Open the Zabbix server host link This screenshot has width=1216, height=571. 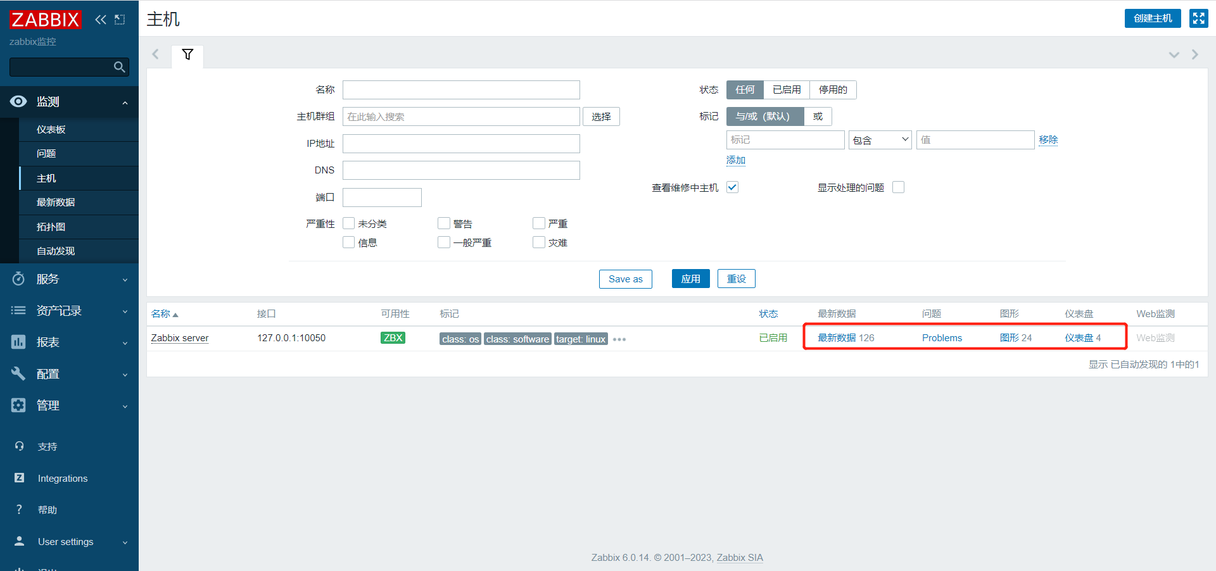180,338
